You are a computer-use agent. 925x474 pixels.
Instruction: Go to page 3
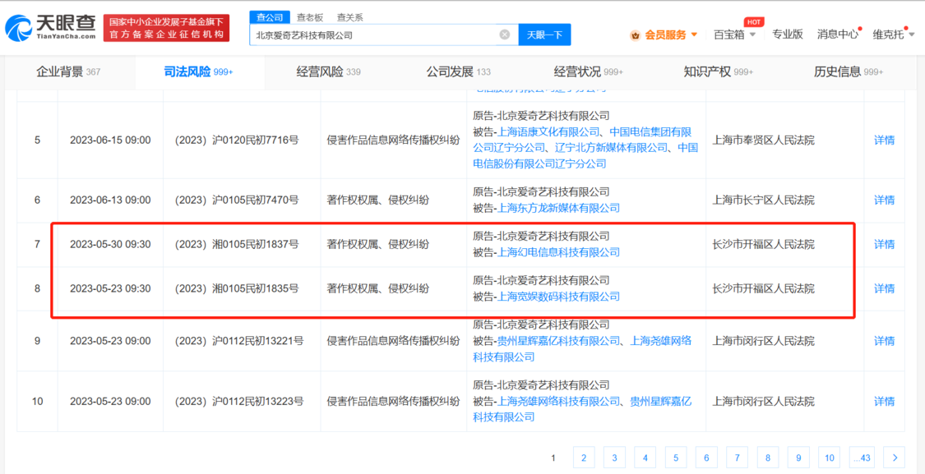614,457
